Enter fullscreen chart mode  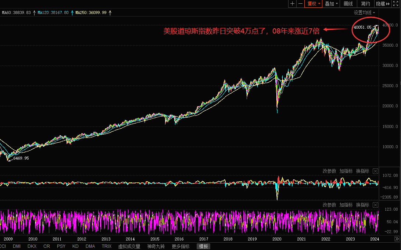(x=395, y=4)
